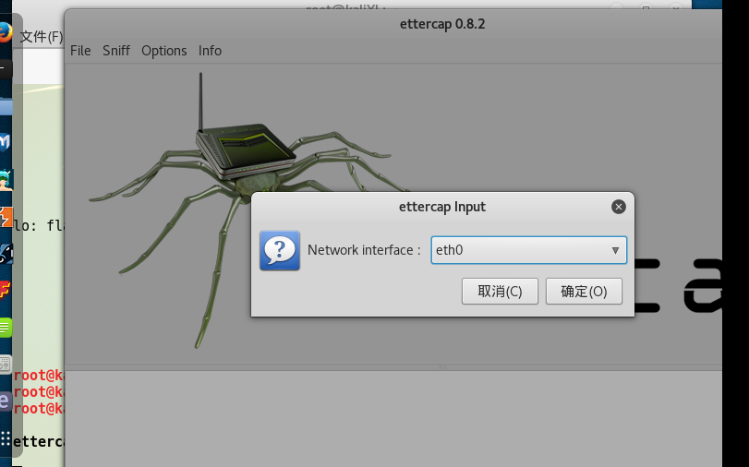Open the green notes dock icon
Image resolution: width=749 pixels, height=467 pixels.
pyautogui.click(x=6, y=328)
